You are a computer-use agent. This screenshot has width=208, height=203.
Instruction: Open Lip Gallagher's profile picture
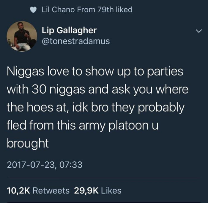22,36
